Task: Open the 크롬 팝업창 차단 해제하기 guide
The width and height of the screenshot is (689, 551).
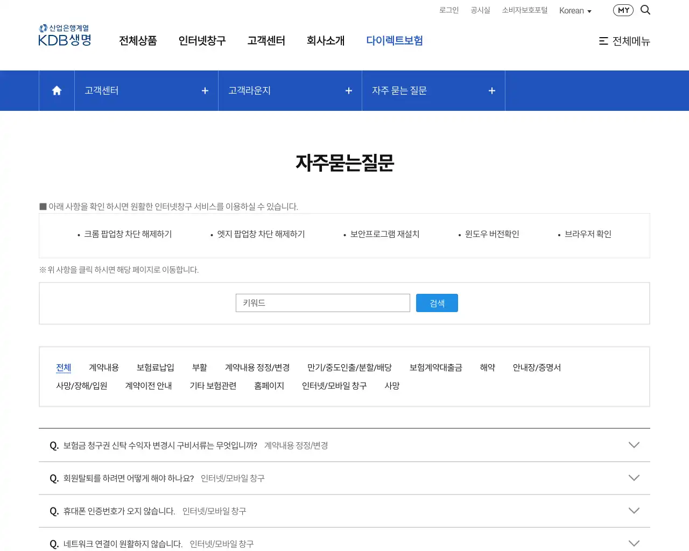Action: pyautogui.click(x=127, y=234)
